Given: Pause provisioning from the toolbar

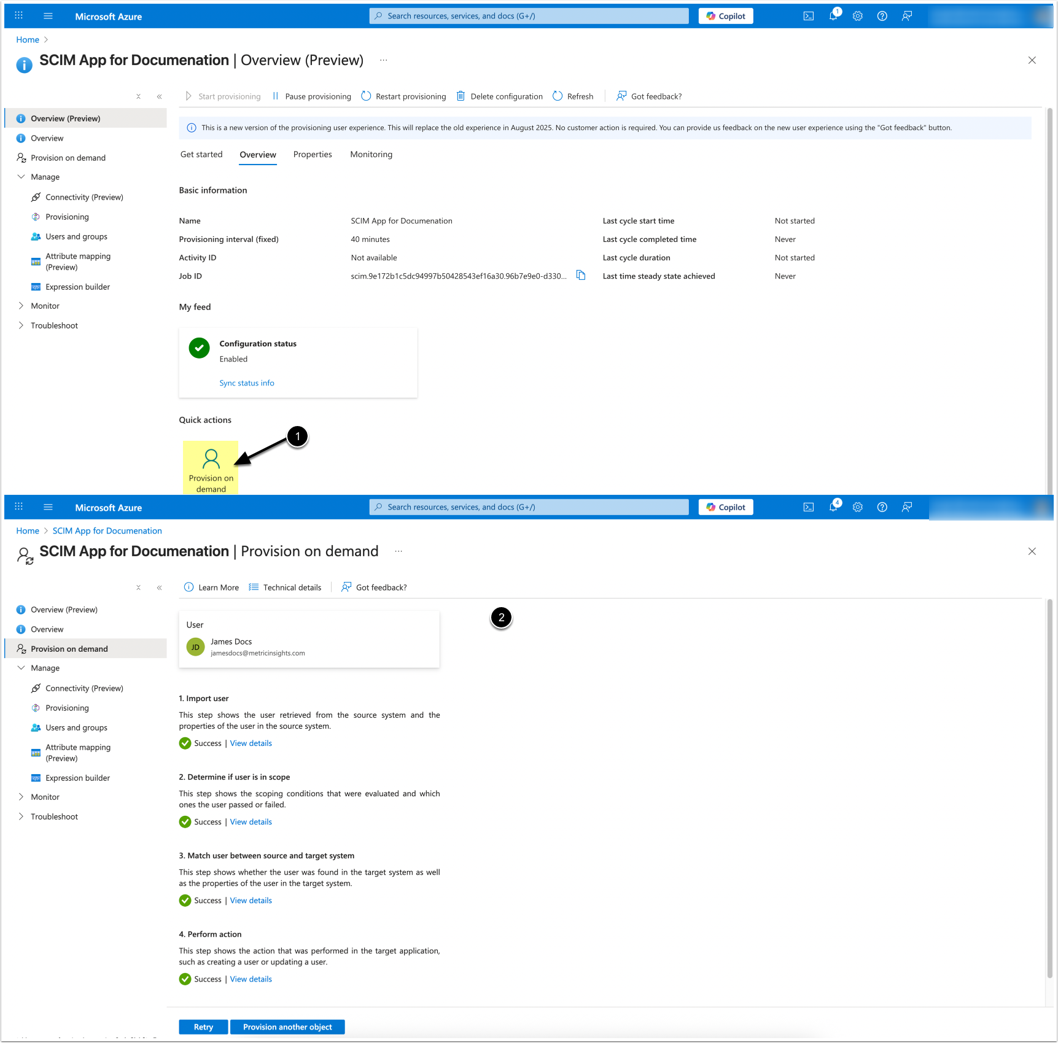Looking at the screenshot, I should [311, 96].
